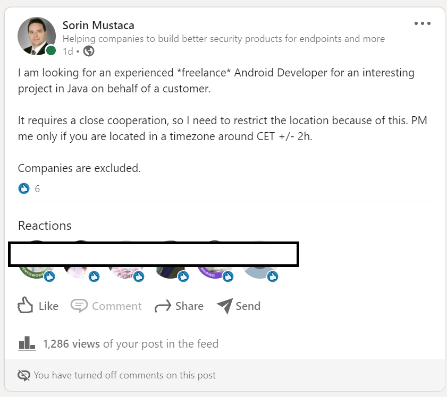Click the author headline about security products

(x=223, y=39)
